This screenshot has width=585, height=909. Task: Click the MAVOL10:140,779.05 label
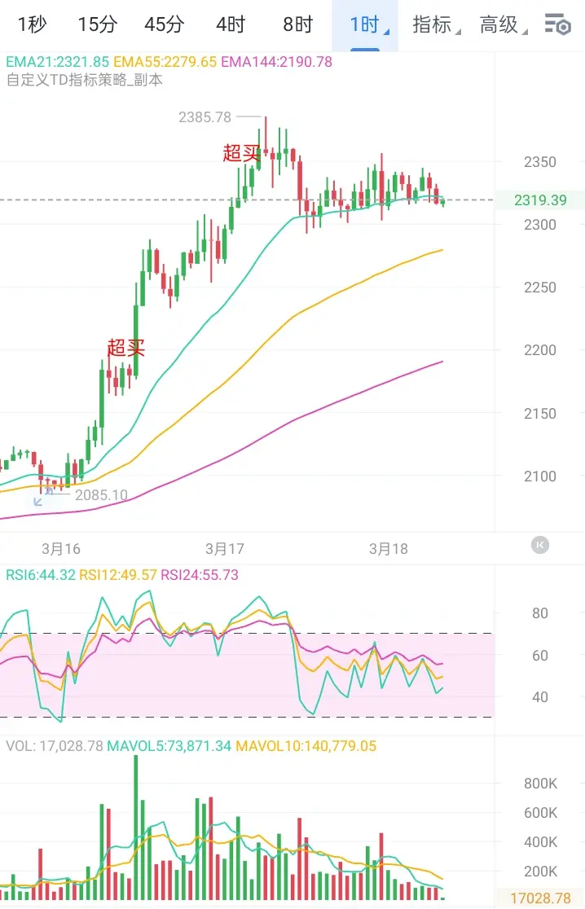click(306, 746)
